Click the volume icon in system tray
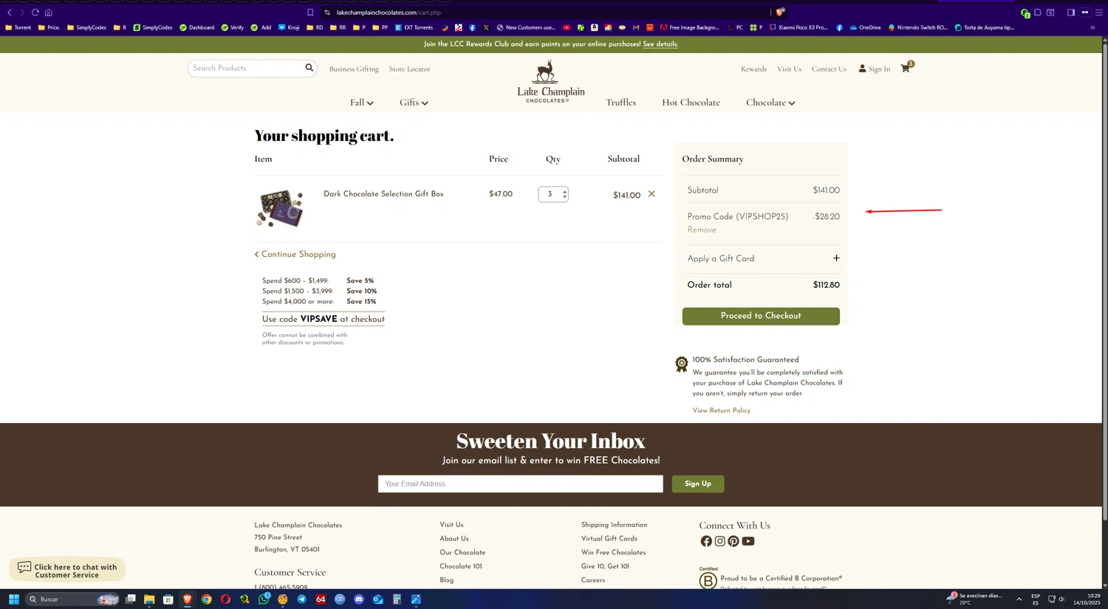1108x609 pixels. [x=1062, y=599]
